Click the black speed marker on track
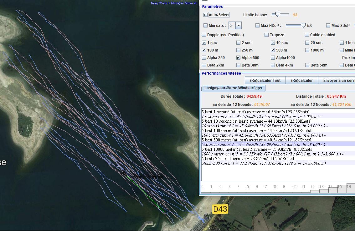The height and width of the screenshot is (231, 355). click(x=124, y=172)
